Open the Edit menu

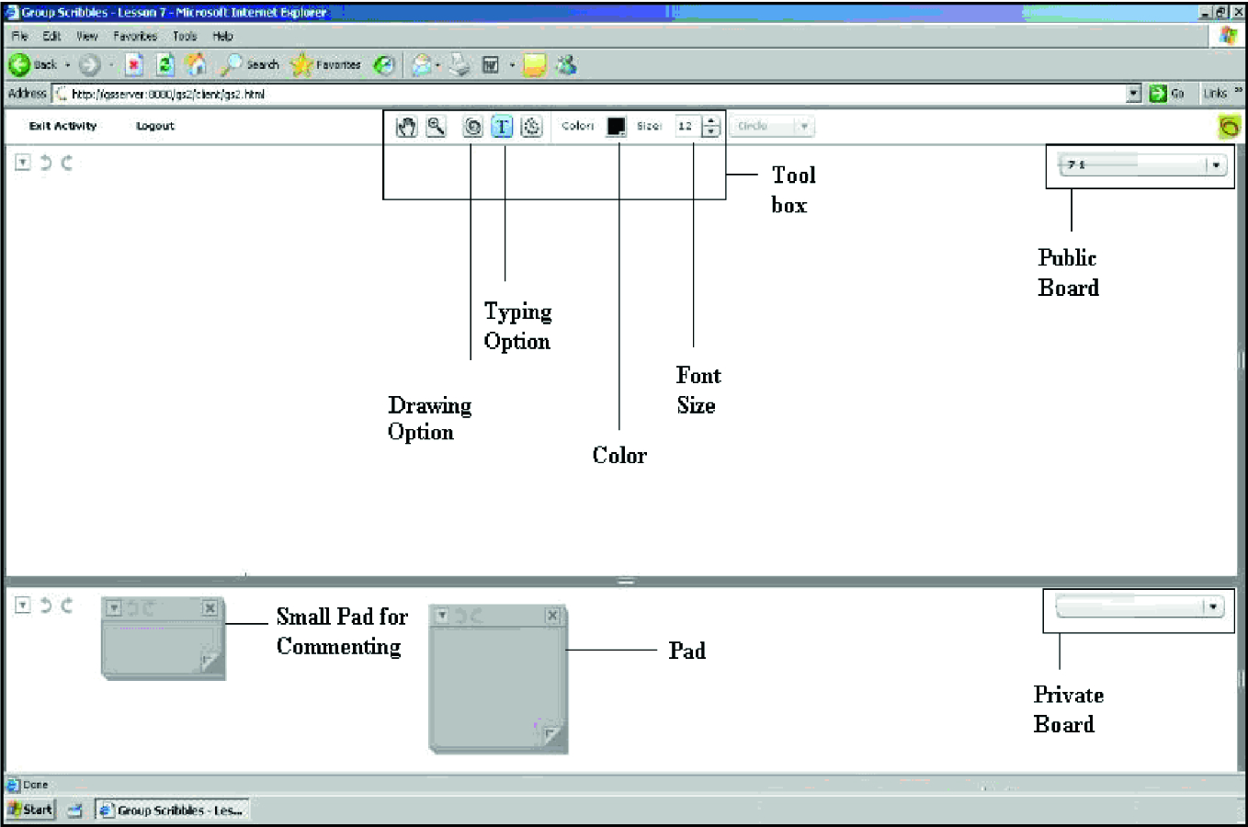[51, 36]
